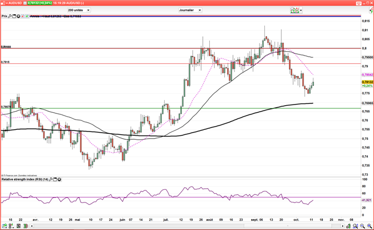Click the second bottom-left tool icon

click(x=11, y=226)
